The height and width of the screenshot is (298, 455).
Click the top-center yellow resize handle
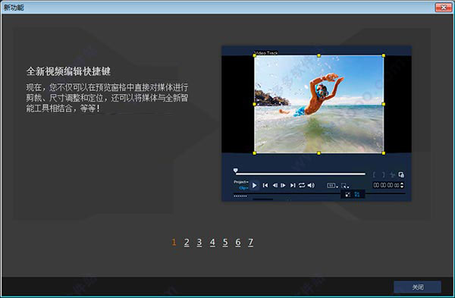pos(318,55)
